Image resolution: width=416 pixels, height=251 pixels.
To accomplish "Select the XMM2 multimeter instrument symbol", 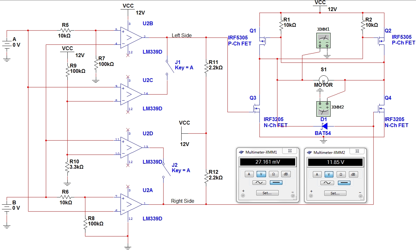I will click(x=323, y=109).
